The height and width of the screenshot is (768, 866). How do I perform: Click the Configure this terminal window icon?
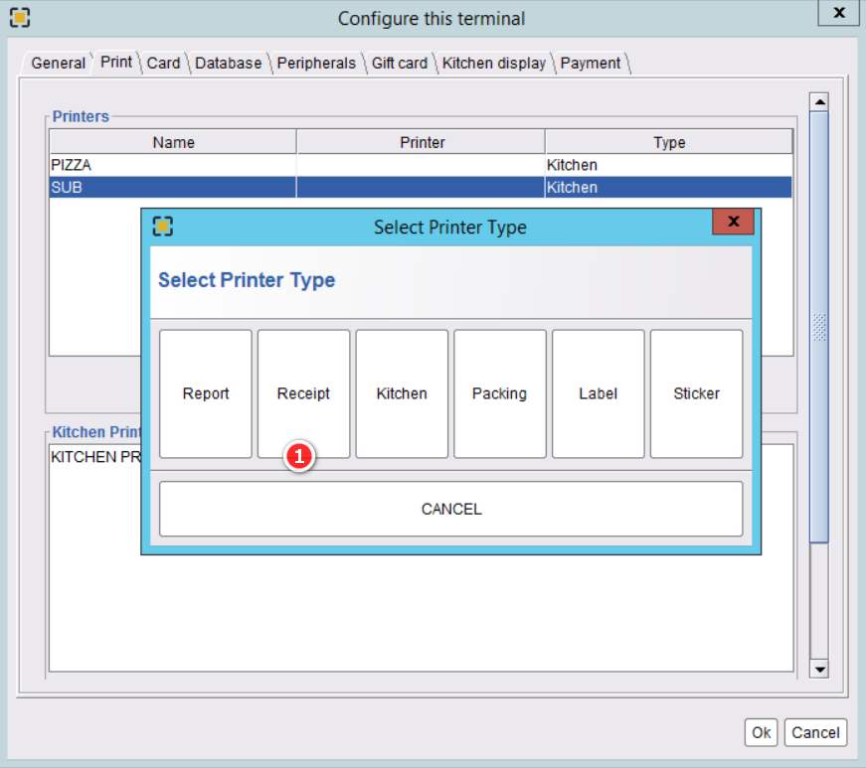point(20,18)
